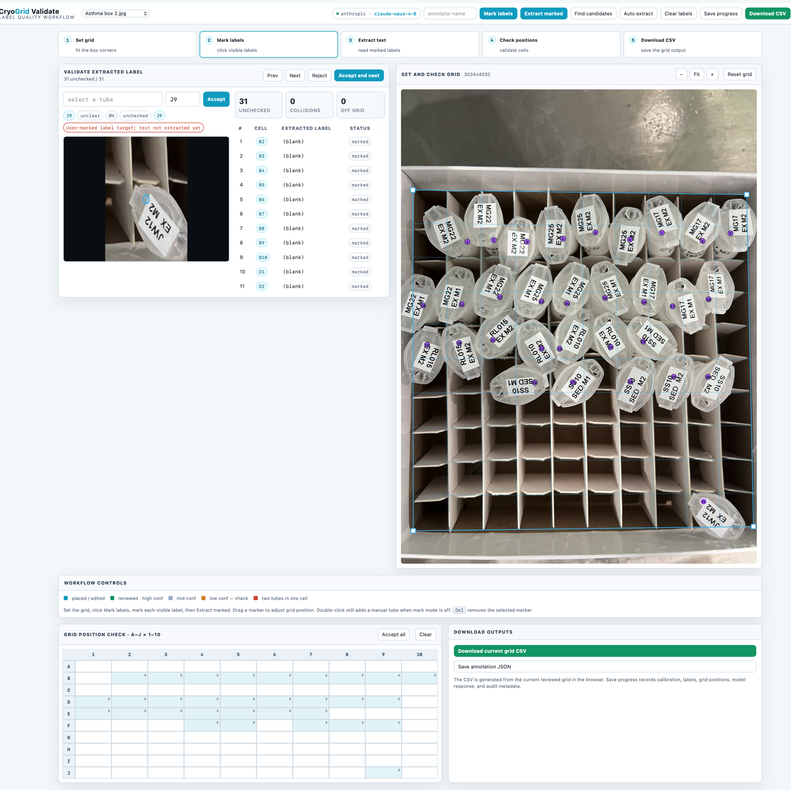Select purple marker 1 on the MG22 tube
Viewport: 791px width, 790px height.
pyautogui.click(x=467, y=242)
